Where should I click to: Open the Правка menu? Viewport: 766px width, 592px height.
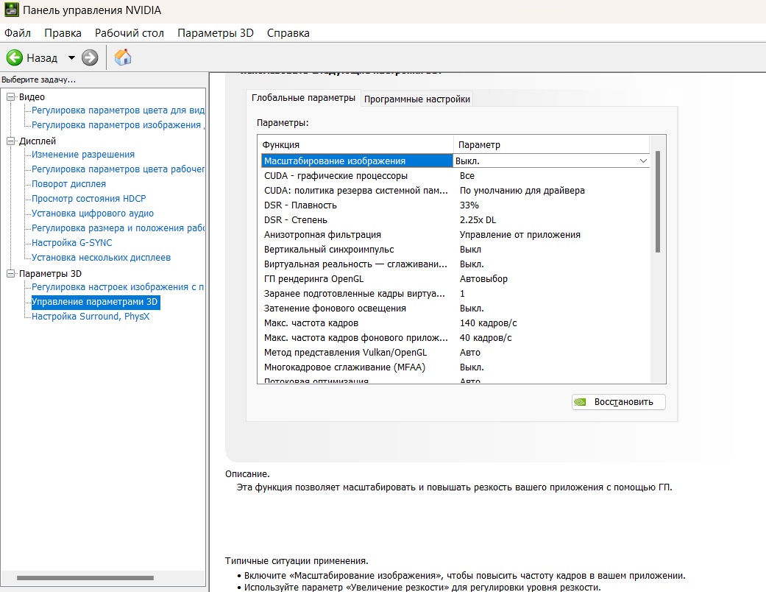pyautogui.click(x=63, y=32)
